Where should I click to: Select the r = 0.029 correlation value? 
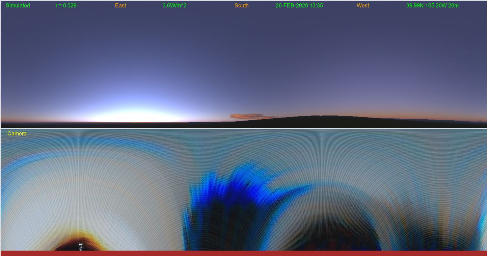tap(66, 6)
